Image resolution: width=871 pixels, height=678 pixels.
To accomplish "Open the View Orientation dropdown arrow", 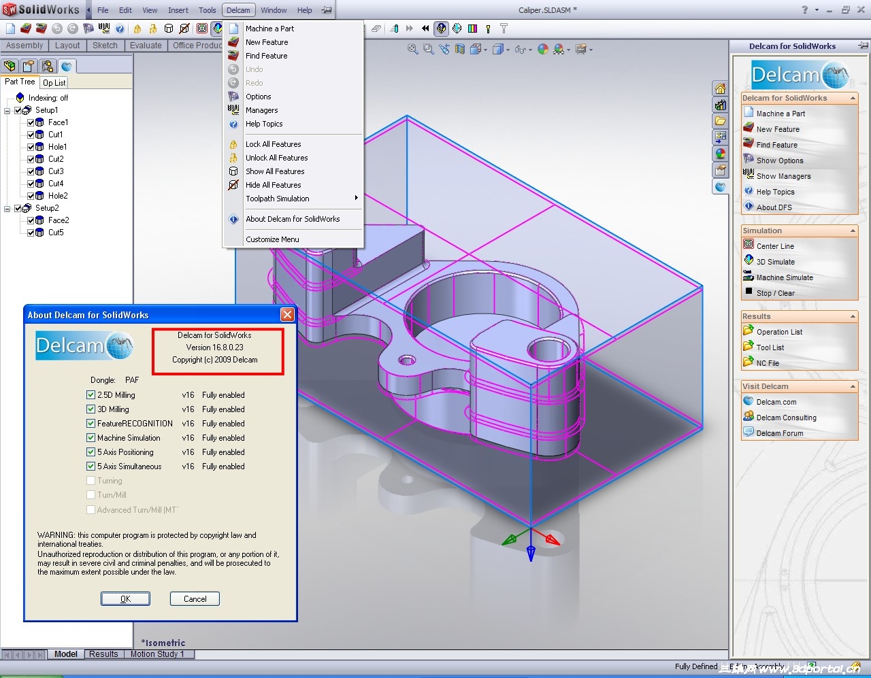I will pos(485,50).
